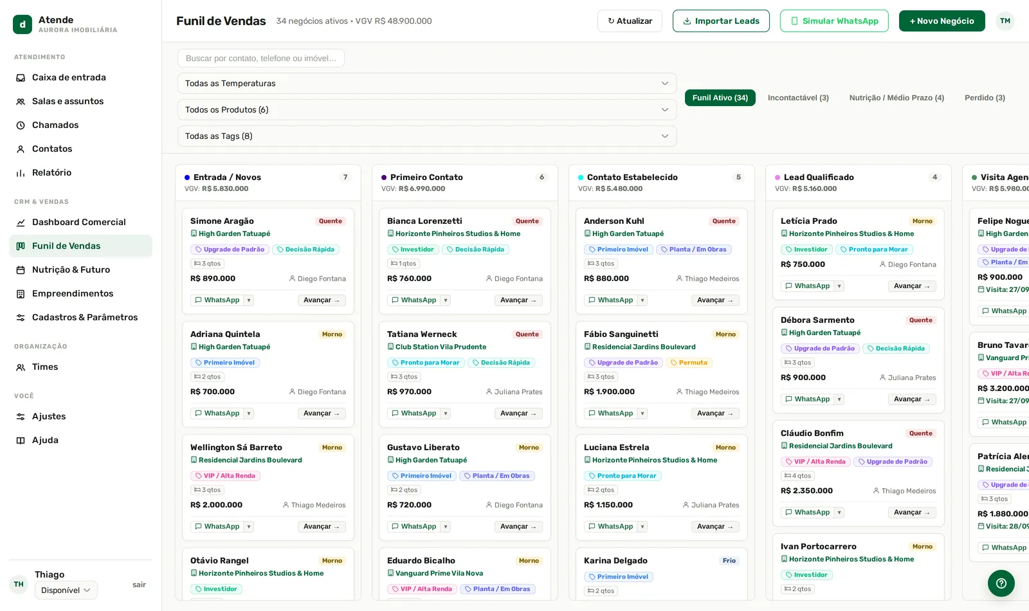Open WhatsApp arrow on Simone Aragão card
The height and width of the screenshot is (611, 1029).
tap(249, 300)
